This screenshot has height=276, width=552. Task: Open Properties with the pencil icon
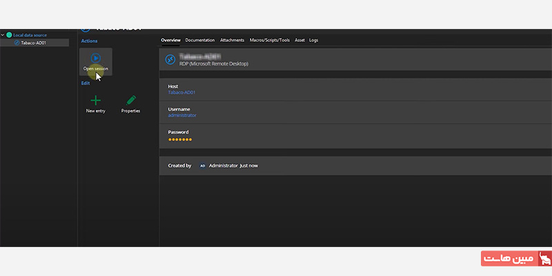click(x=131, y=100)
